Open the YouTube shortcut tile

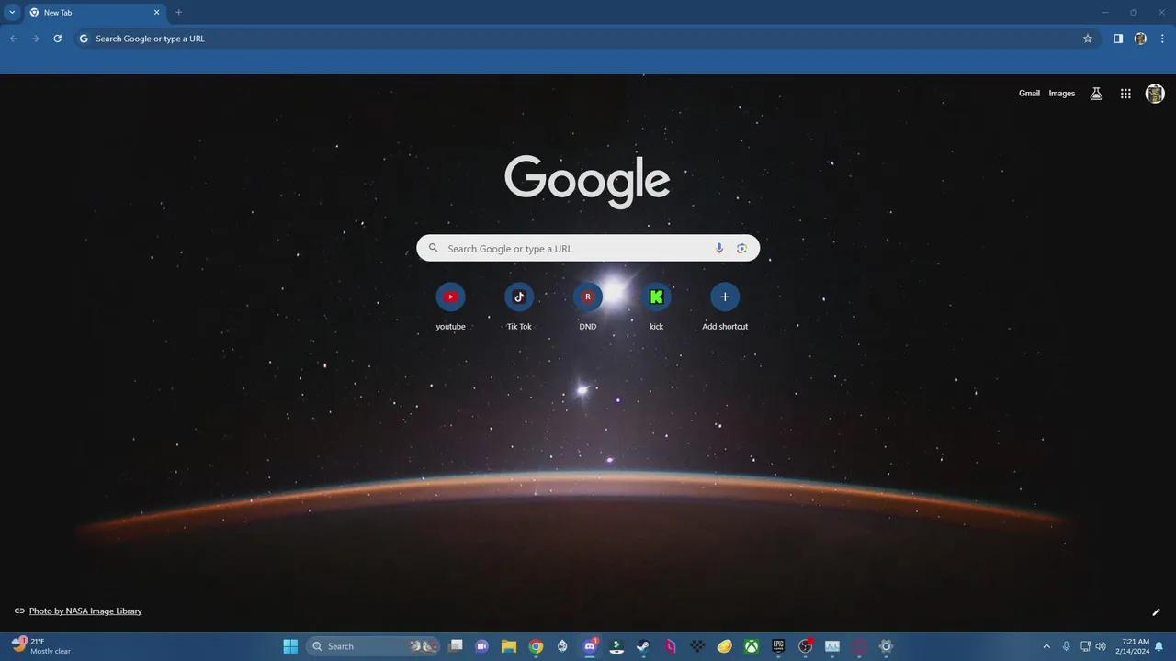tap(450, 308)
